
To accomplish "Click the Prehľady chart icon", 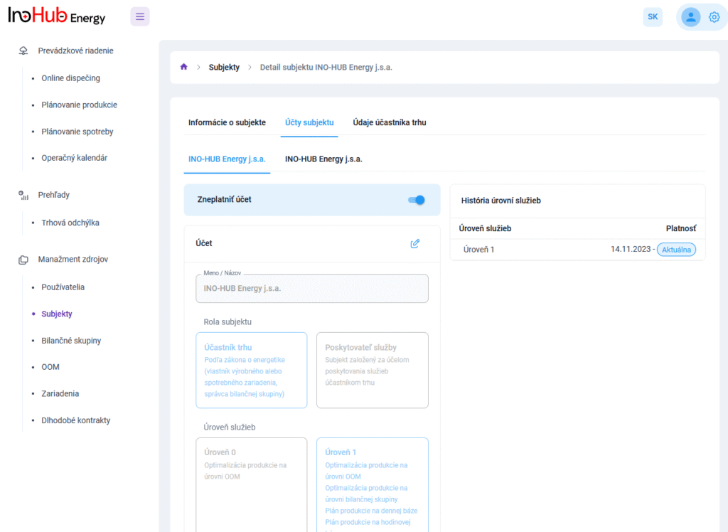I will (23, 195).
